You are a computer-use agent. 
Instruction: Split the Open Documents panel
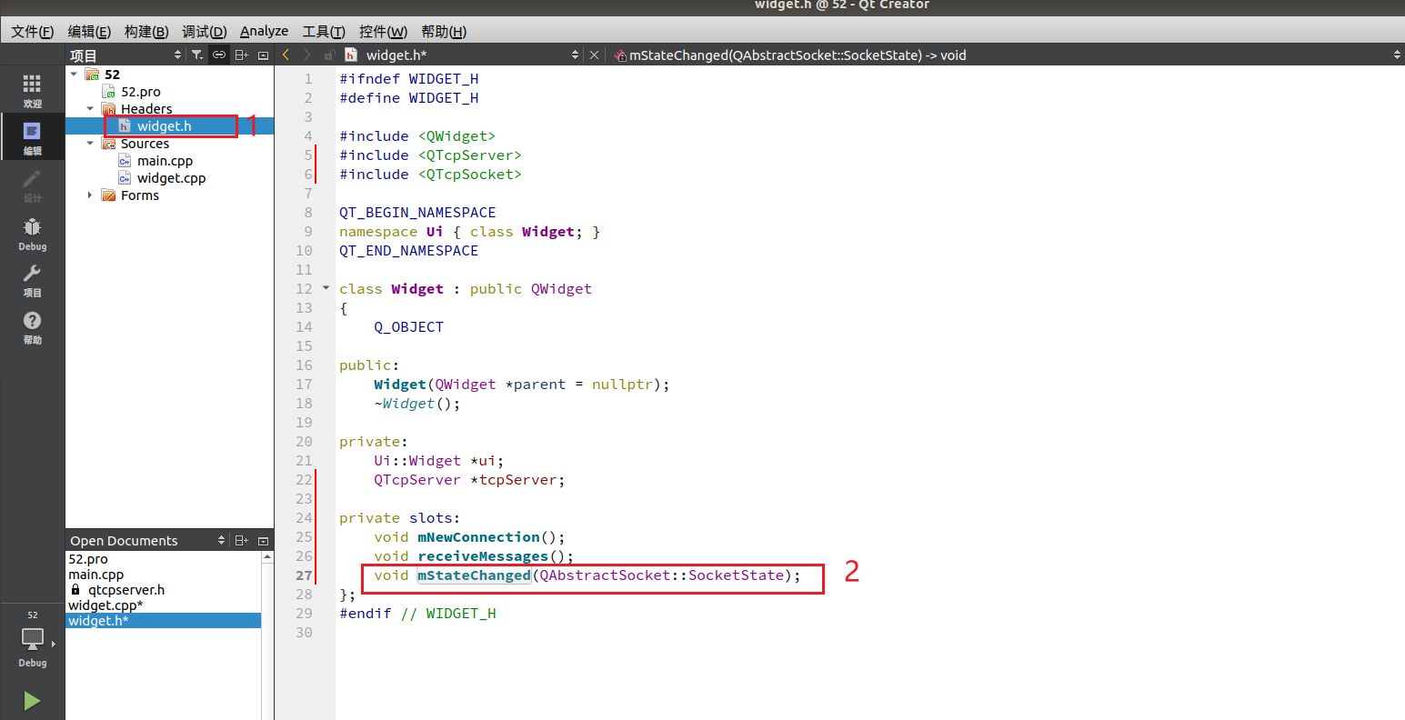point(241,540)
